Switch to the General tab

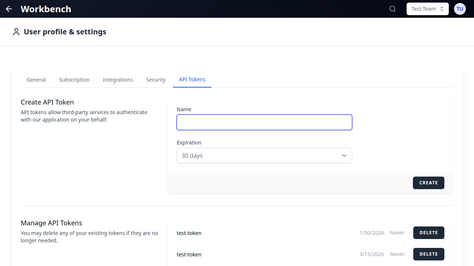pos(36,79)
